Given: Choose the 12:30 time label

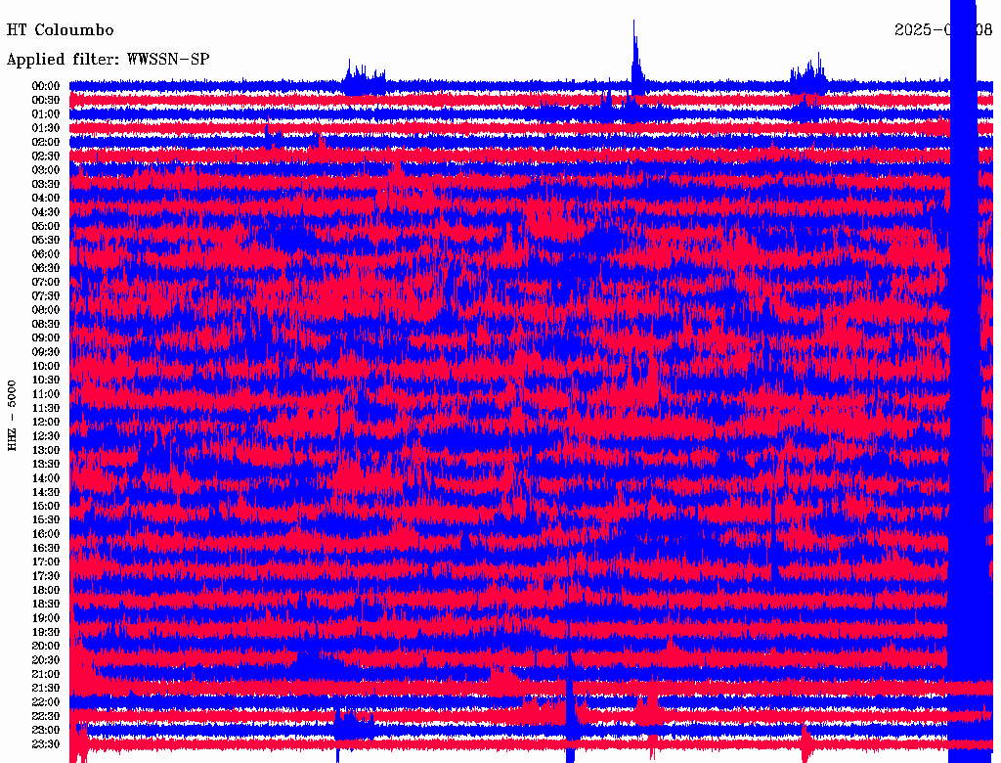Looking at the screenshot, I should [46, 436].
